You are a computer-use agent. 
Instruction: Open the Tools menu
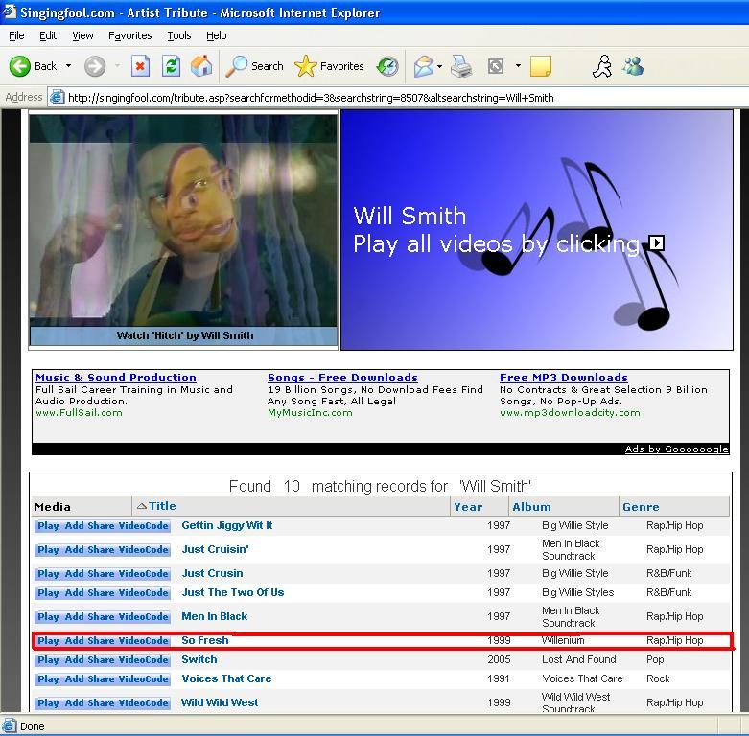point(179,35)
